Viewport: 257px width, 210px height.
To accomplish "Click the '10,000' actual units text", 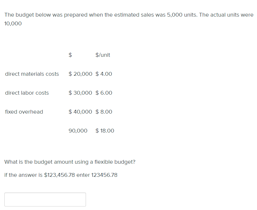I will pos(13,24).
